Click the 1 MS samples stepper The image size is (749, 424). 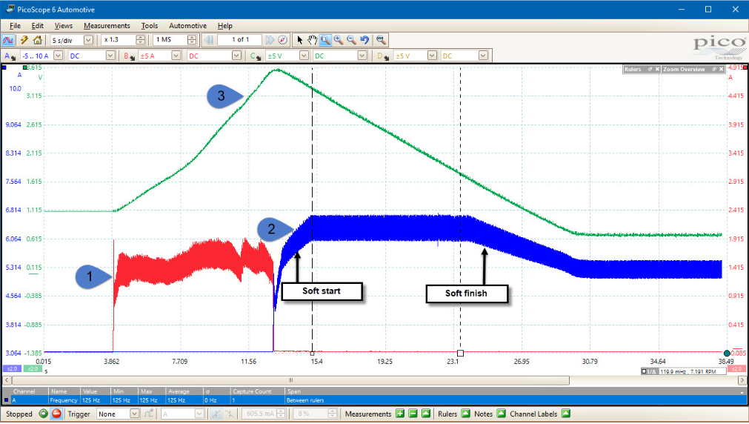[x=192, y=40]
